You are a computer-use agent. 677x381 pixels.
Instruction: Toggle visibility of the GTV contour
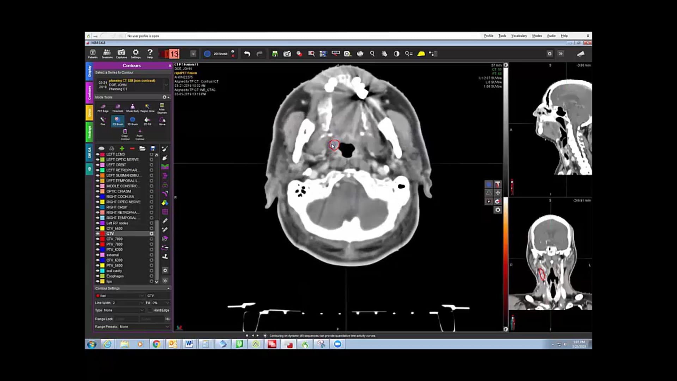(97, 233)
